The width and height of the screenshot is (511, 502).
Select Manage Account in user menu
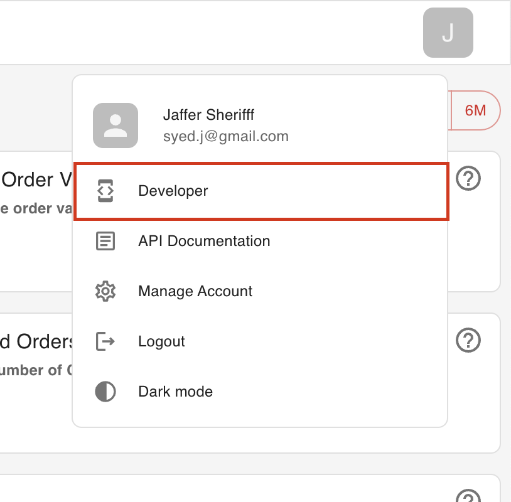195,291
